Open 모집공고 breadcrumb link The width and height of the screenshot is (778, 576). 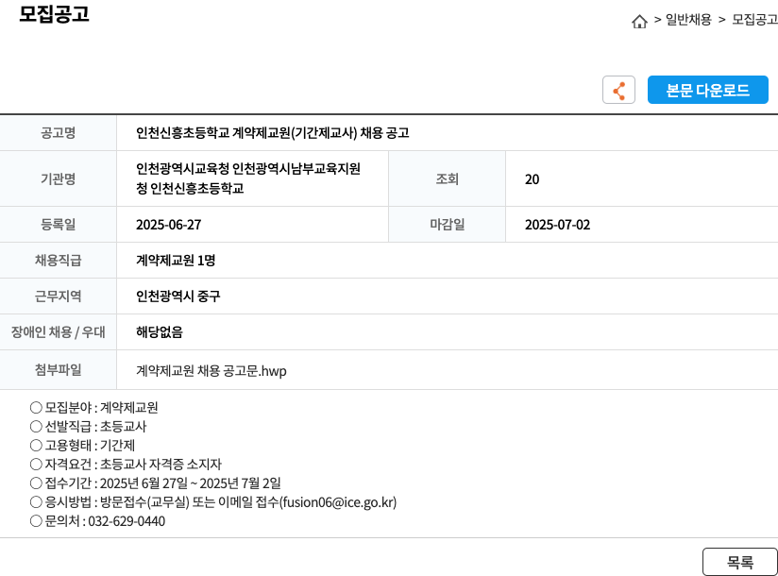click(x=754, y=19)
